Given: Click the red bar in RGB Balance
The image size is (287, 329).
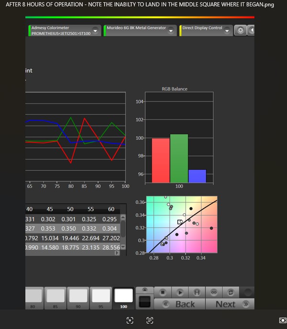Looking at the screenshot, I should (161, 161).
